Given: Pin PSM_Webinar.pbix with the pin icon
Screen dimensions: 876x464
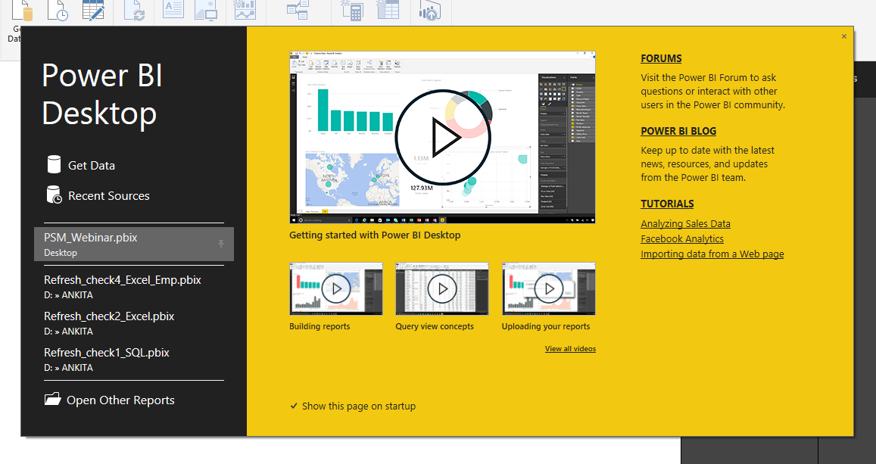Looking at the screenshot, I should point(220,244).
